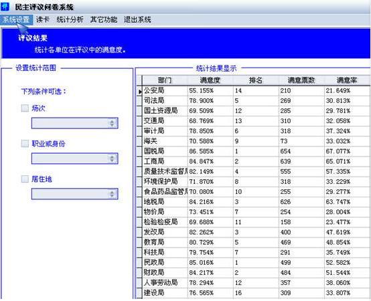Sort by the 满意率 column header

[x=347, y=80]
